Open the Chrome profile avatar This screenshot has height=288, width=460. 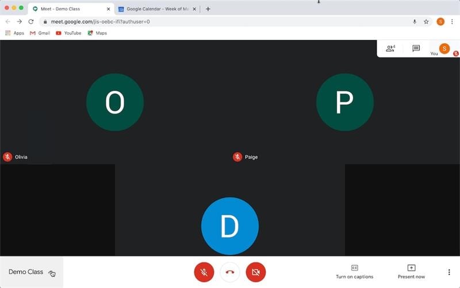pyautogui.click(x=440, y=21)
